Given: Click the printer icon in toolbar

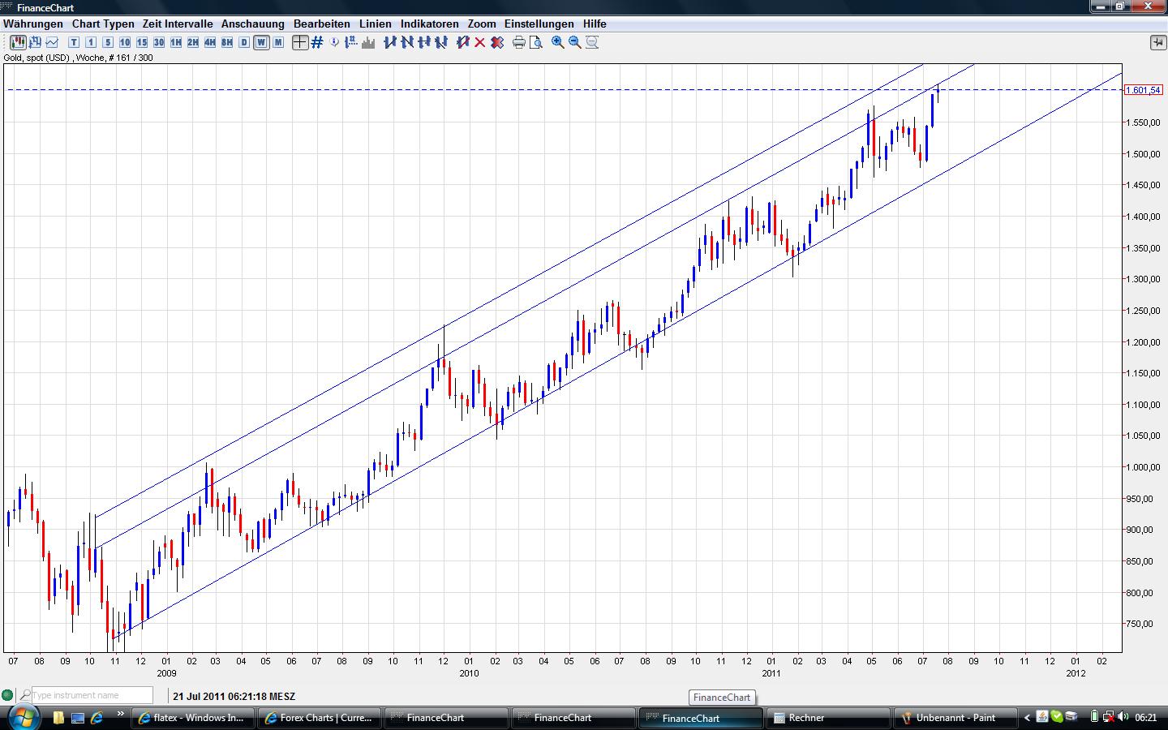Looking at the screenshot, I should [519, 42].
